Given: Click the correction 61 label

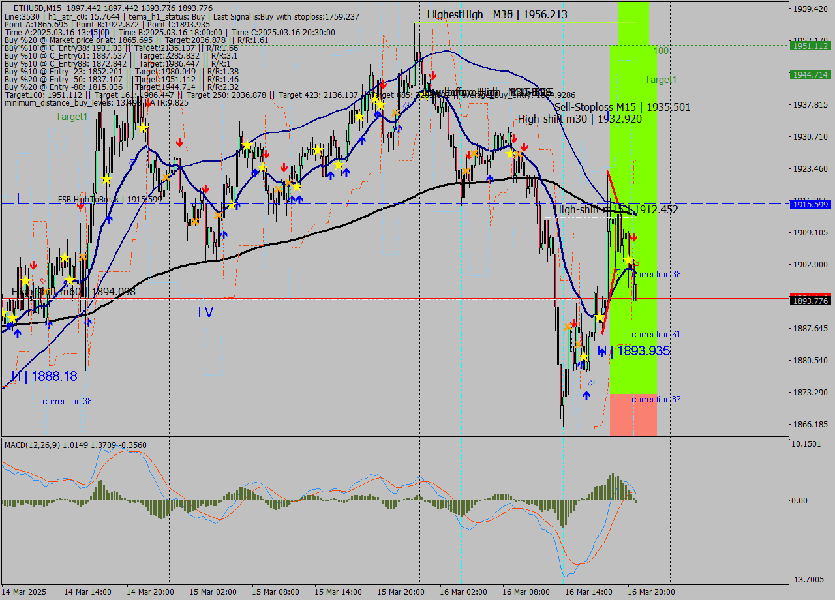Looking at the screenshot, I should click(656, 335).
